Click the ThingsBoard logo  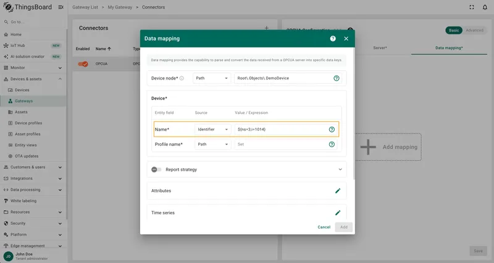point(27,7)
